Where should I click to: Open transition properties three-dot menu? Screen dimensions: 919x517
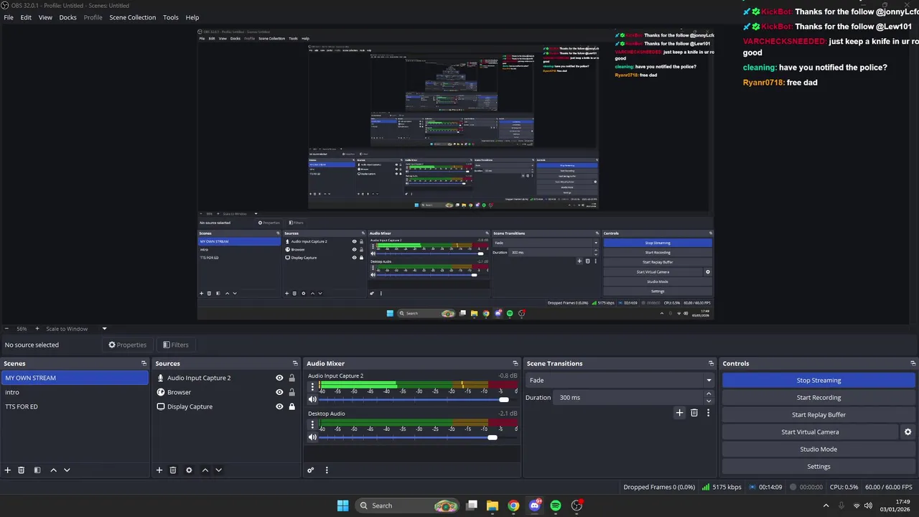(x=708, y=413)
